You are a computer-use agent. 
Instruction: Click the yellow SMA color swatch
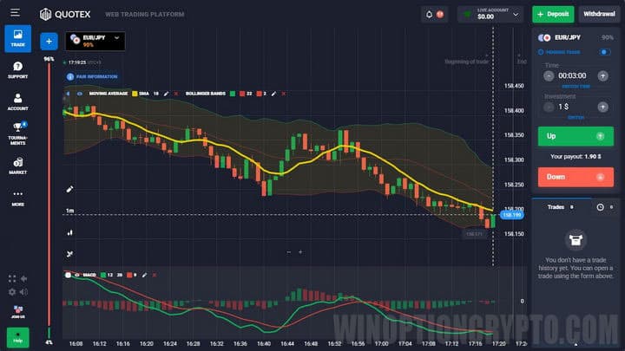(135, 93)
